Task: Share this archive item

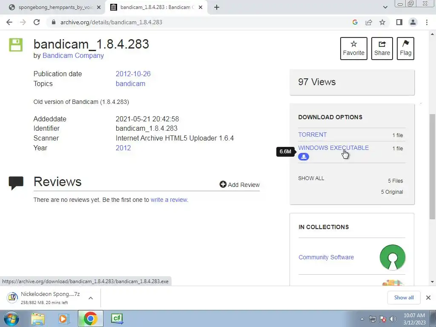Action: tap(382, 49)
